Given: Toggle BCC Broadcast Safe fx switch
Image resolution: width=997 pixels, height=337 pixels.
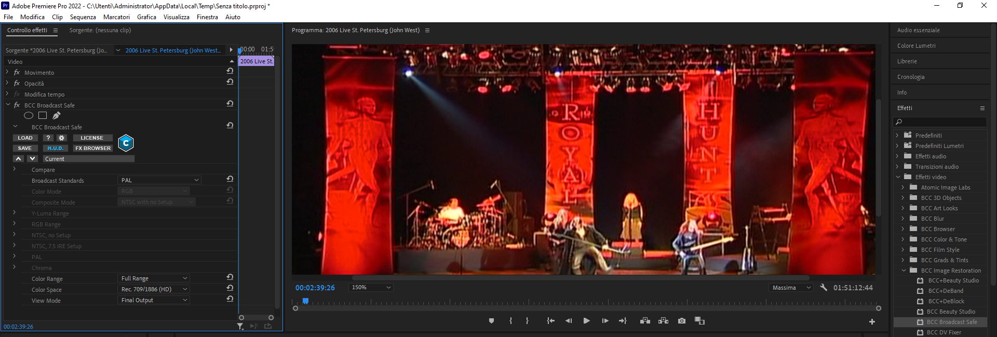Looking at the screenshot, I should coord(17,105).
